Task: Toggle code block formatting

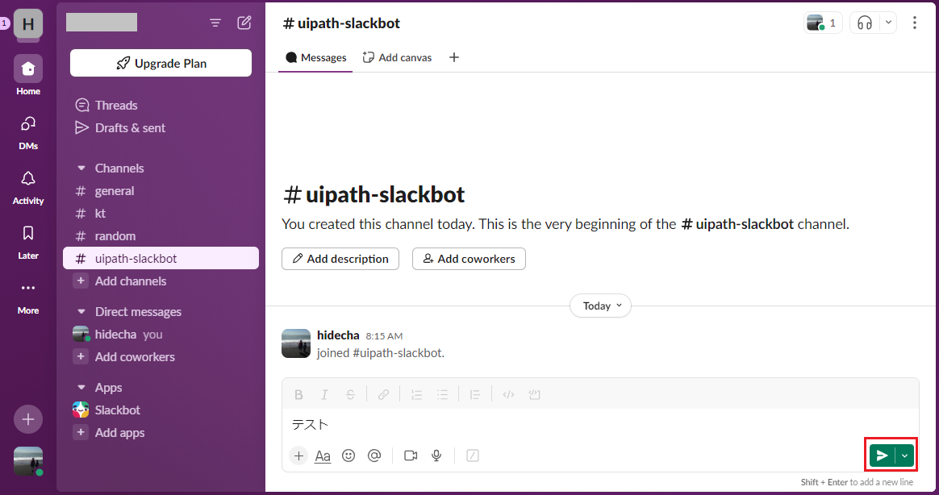Action: pos(534,394)
